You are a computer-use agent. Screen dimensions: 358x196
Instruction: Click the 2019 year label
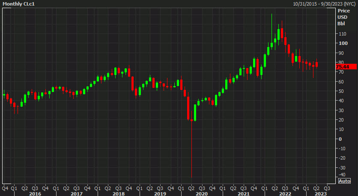[160, 194]
